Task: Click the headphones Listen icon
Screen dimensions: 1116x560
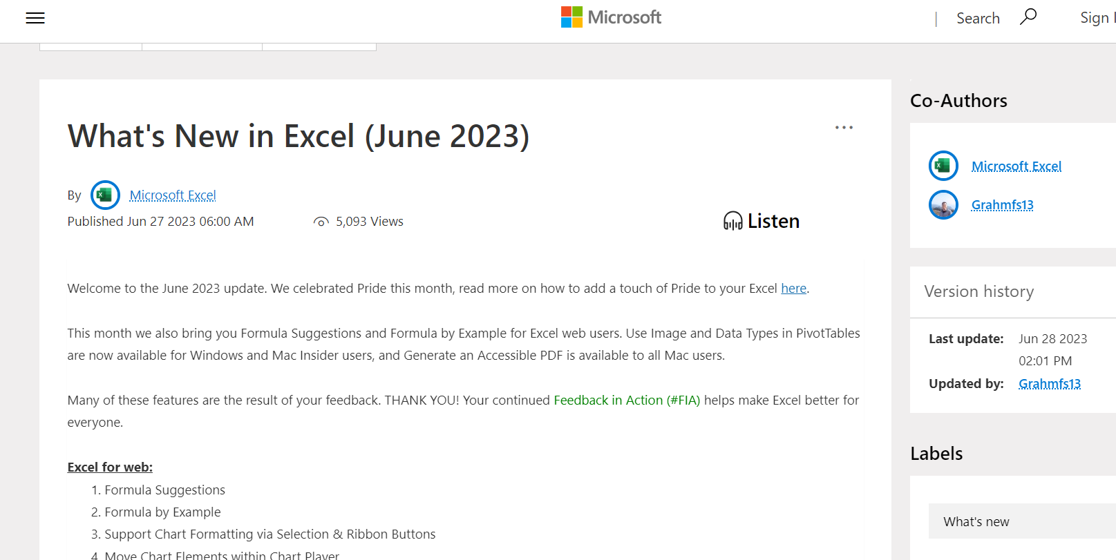Action: pos(732,221)
